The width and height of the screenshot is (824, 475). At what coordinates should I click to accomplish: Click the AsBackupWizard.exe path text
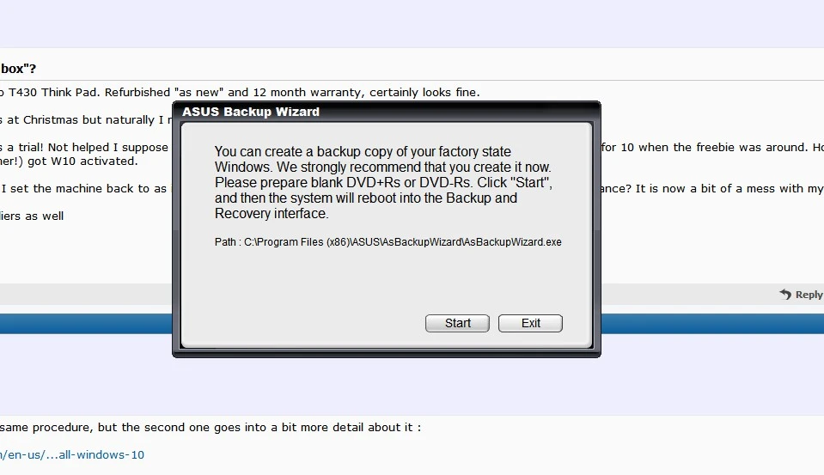point(388,242)
